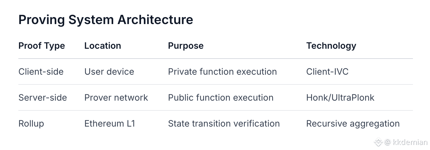The image size is (430, 150).
Task: Select the Location column header
Action: click(x=102, y=46)
